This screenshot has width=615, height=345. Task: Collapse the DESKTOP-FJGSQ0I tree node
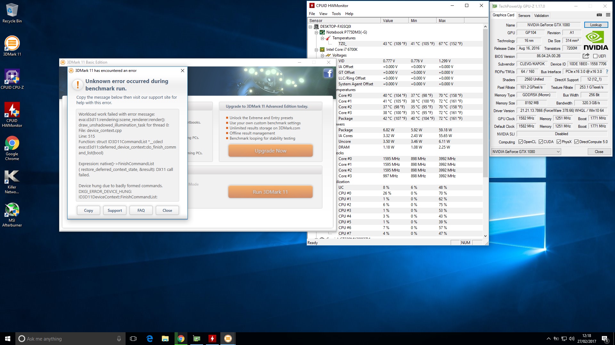(310, 27)
